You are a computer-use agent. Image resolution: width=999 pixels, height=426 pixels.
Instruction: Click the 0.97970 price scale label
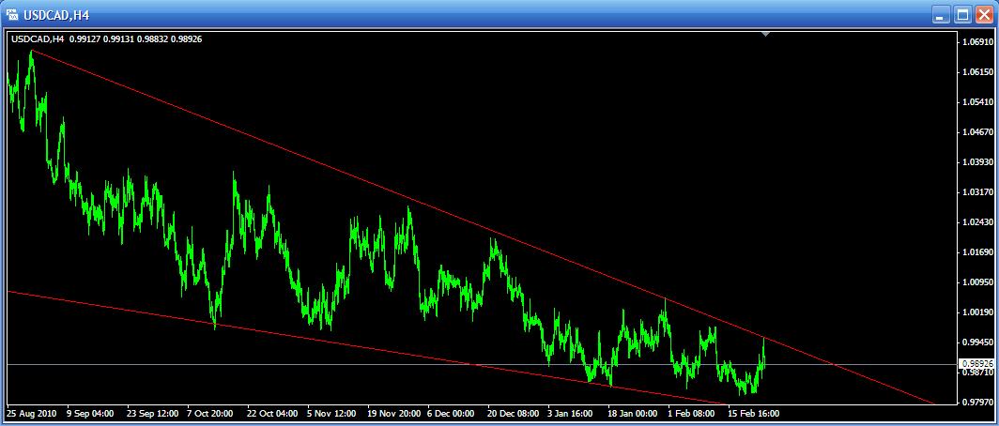[976, 402]
